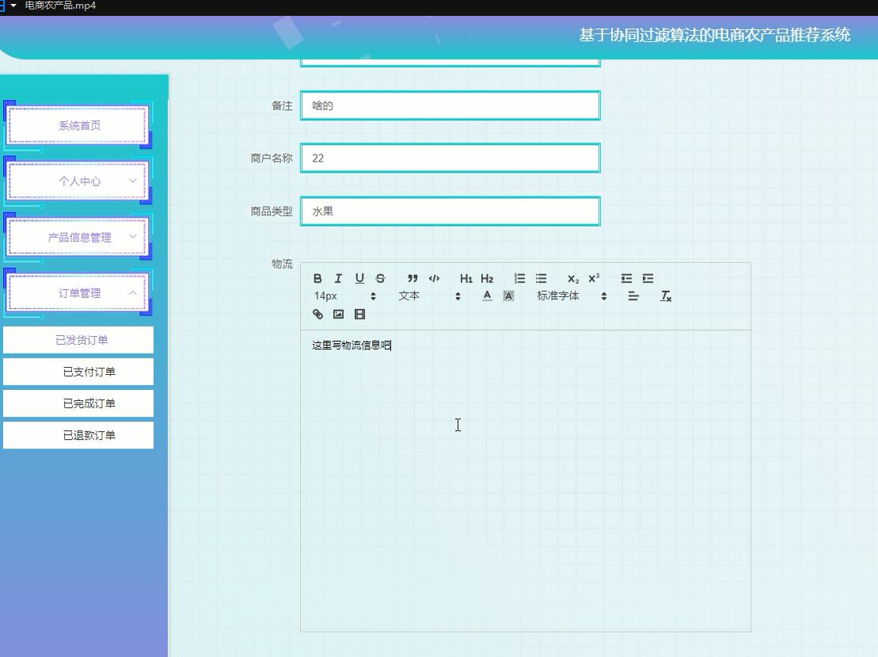Go to 系统首页
The width and height of the screenshot is (878, 657).
(78, 125)
